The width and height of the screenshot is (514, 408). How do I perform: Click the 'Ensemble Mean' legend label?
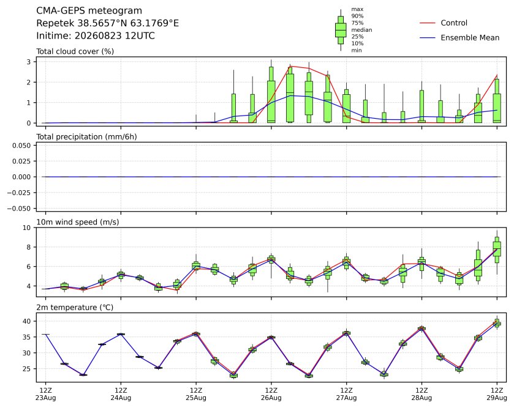coord(470,38)
